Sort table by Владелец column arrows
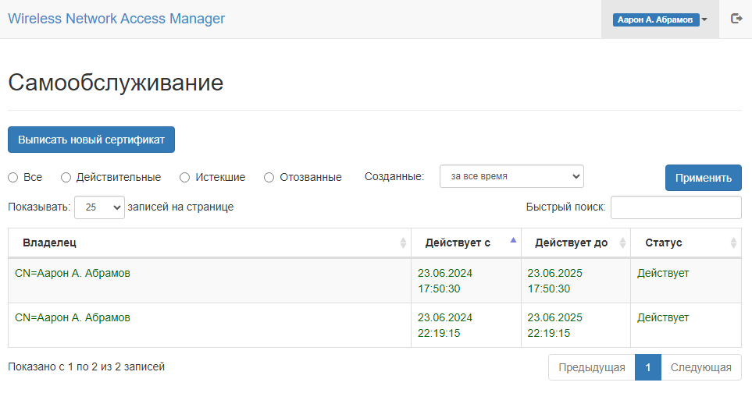 click(x=403, y=243)
